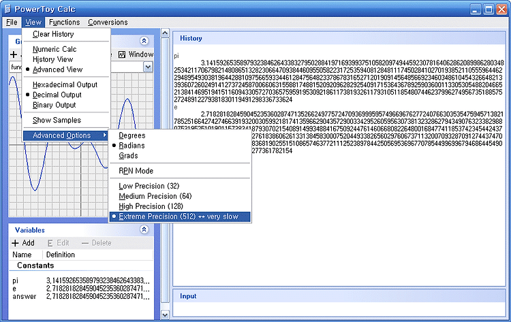The width and height of the screenshot is (511, 322).
Task: Select Low Precision (32)
Action: pyautogui.click(x=180, y=186)
